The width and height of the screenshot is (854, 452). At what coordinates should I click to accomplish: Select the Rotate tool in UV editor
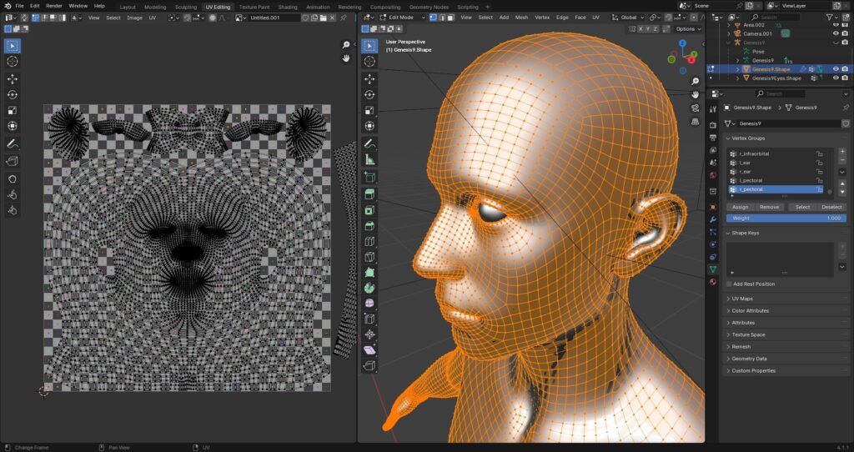pyautogui.click(x=13, y=95)
